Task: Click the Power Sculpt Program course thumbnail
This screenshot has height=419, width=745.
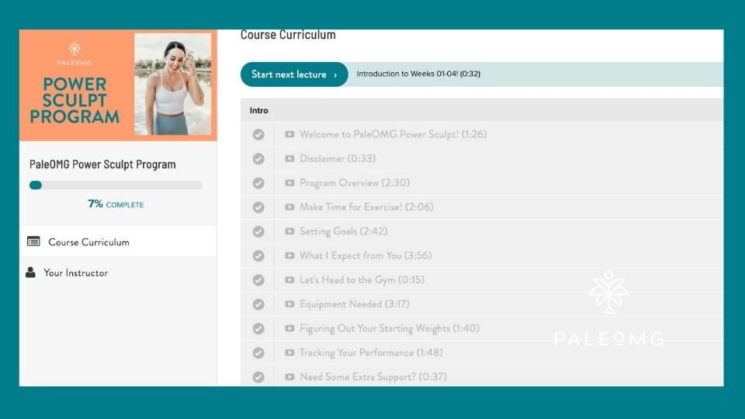Action: [x=118, y=85]
